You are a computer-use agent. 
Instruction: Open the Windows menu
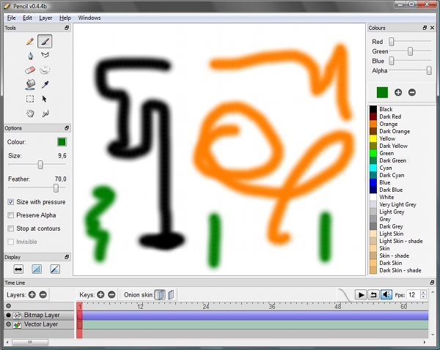[x=89, y=18]
